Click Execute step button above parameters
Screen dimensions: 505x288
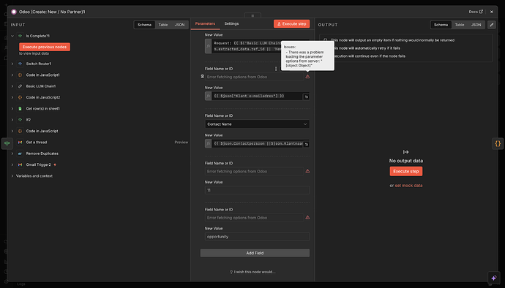point(292,24)
